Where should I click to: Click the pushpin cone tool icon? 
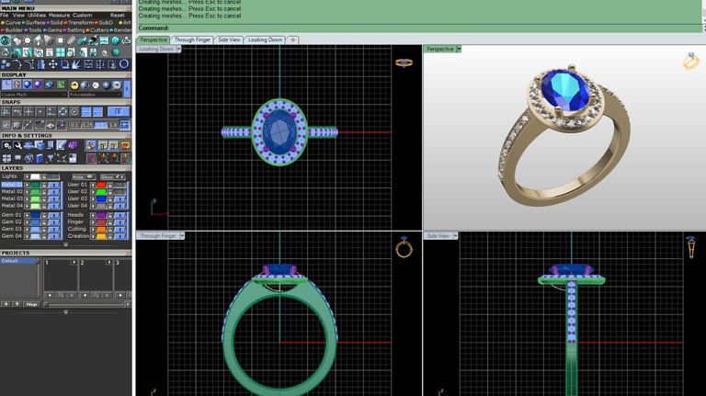pos(39,40)
